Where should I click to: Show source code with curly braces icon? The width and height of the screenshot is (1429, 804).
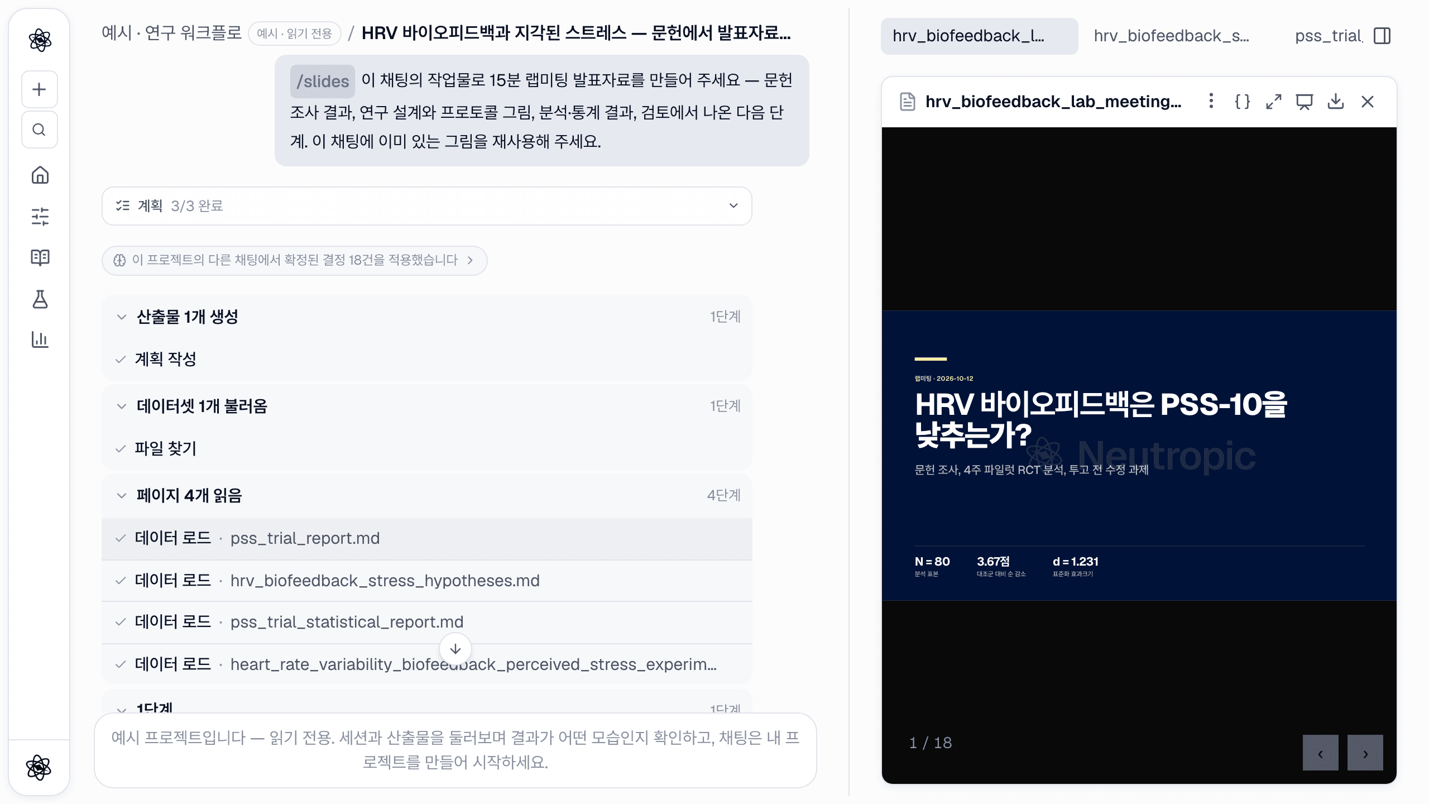(1242, 102)
